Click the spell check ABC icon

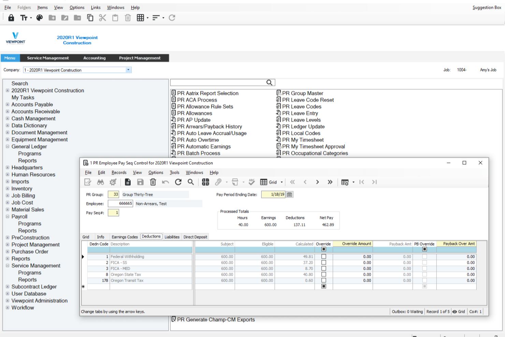point(252,182)
